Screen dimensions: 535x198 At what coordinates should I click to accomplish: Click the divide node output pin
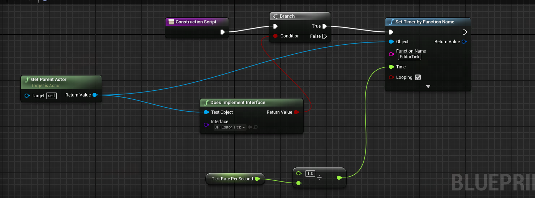click(339, 177)
